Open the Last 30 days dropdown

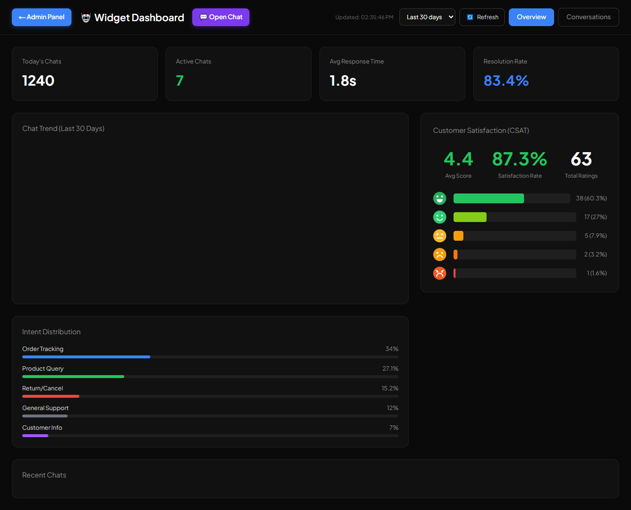click(427, 17)
